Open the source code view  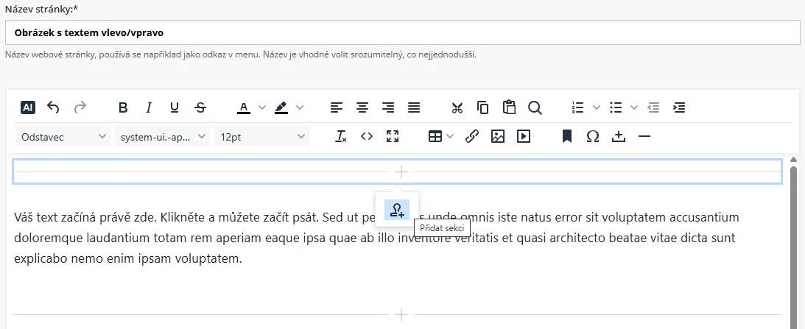(x=367, y=136)
